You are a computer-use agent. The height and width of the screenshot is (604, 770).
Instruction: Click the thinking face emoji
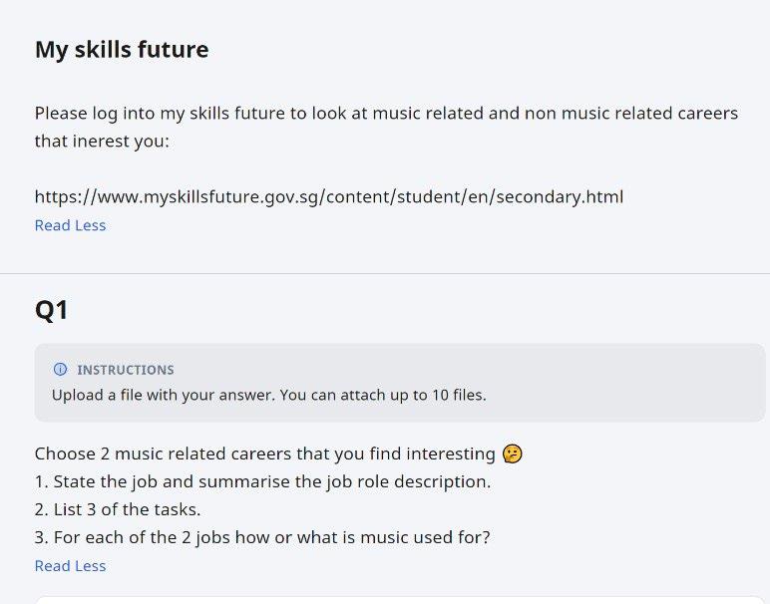click(x=513, y=453)
